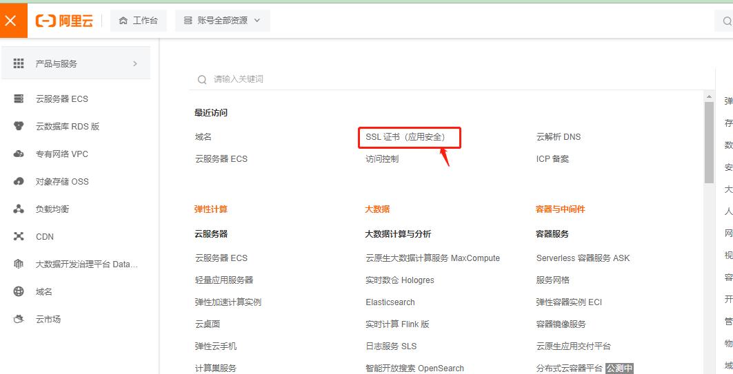733x374 pixels.
Task: Open 云原生应用交付平台
Action: (x=573, y=346)
